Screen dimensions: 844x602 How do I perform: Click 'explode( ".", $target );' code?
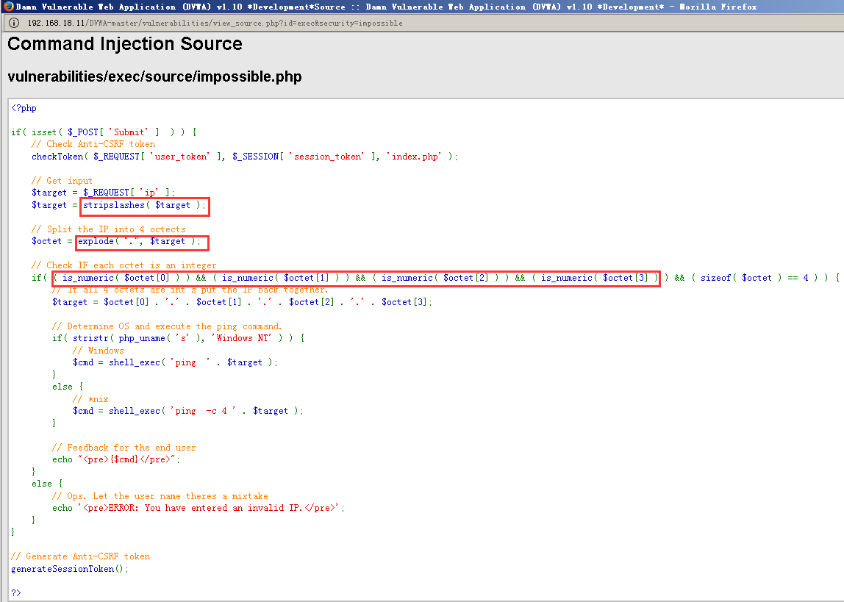point(140,242)
